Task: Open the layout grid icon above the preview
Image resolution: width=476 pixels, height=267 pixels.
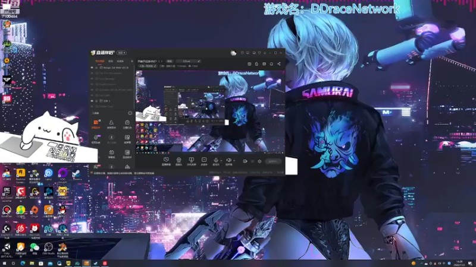Action: coord(249,64)
